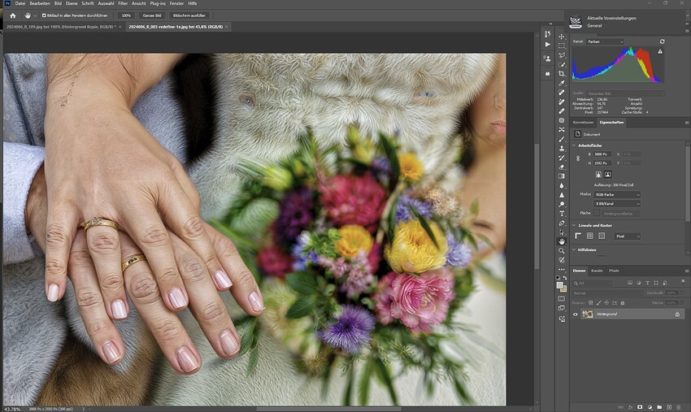Select the Rectangular Marquee tool

tap(561, 46)
